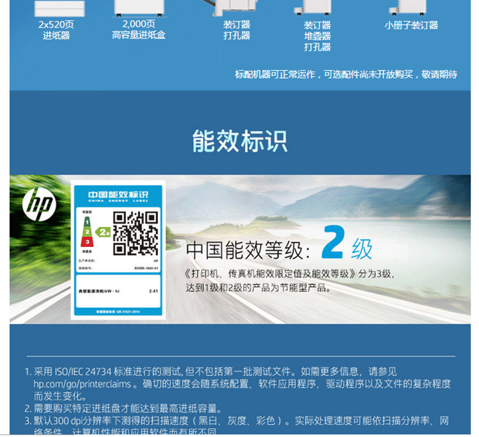
Task: Click the 打印机、传真机能效限定值 description text
Action: (289, 274)
